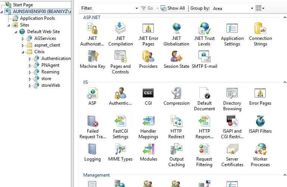
Task: Open SMTP E-mail feature
Action: point(205,59)
